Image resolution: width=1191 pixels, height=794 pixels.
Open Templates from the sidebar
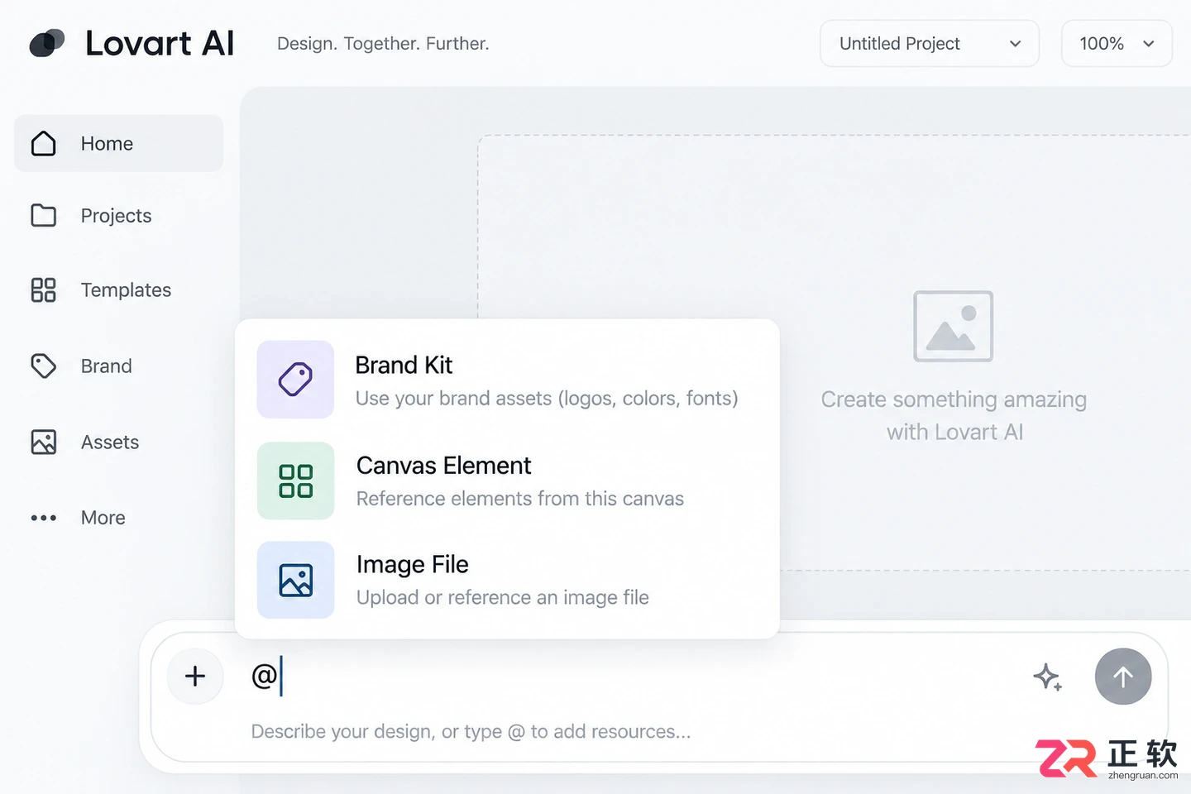(x=119, y=290)
